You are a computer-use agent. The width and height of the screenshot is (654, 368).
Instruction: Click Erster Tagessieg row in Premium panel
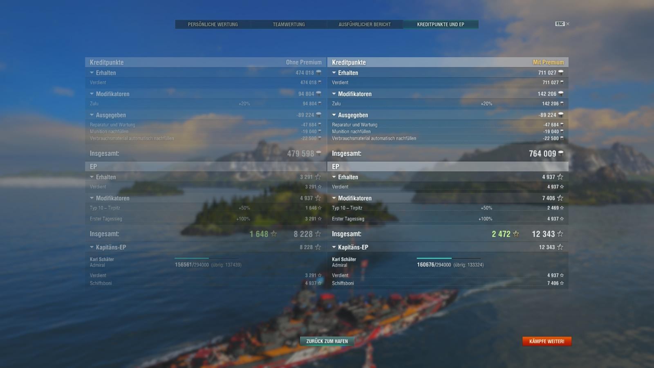(448, 219)
